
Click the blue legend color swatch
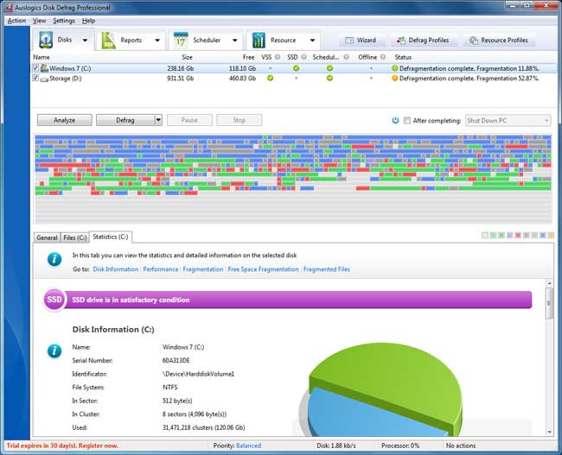click(543, 235)
